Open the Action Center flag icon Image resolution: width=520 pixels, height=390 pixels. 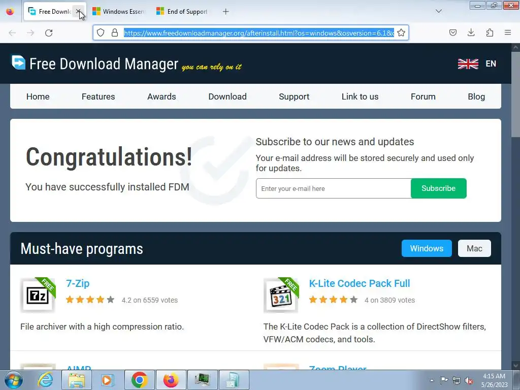[x=444, y=380]
